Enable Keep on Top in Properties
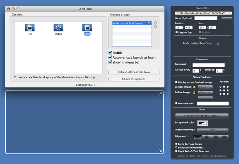Viewport: 239px width, 164px height. point(177,32)
